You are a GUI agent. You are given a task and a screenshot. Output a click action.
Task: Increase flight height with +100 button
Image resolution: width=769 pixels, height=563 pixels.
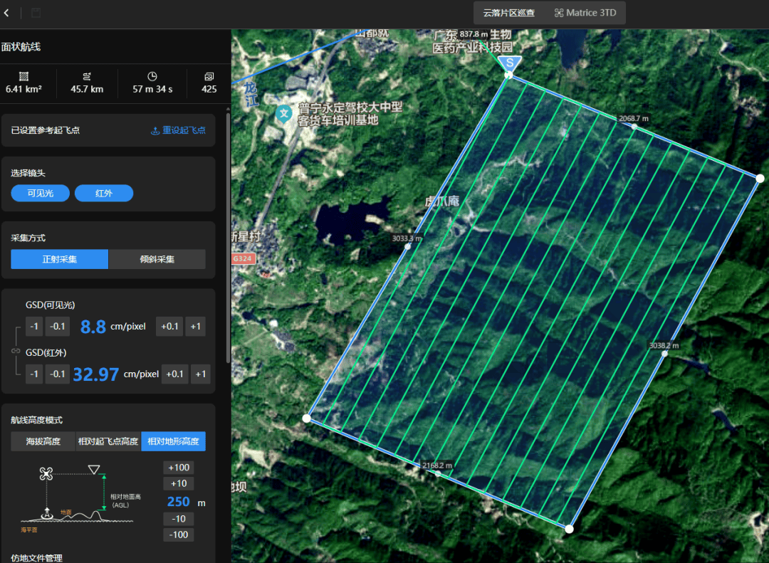pyautogui.click(x=178, y=468)
